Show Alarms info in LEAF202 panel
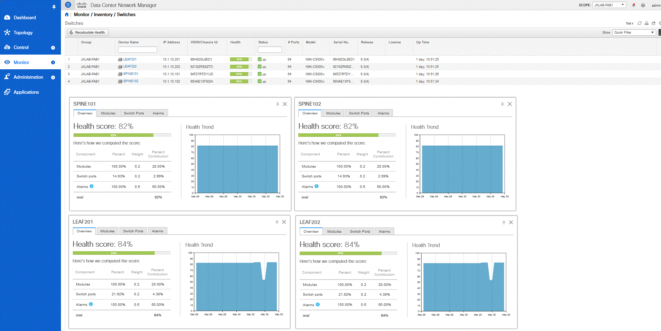Image resolution: width=661 pixels, height=331 pixels. 318,305
